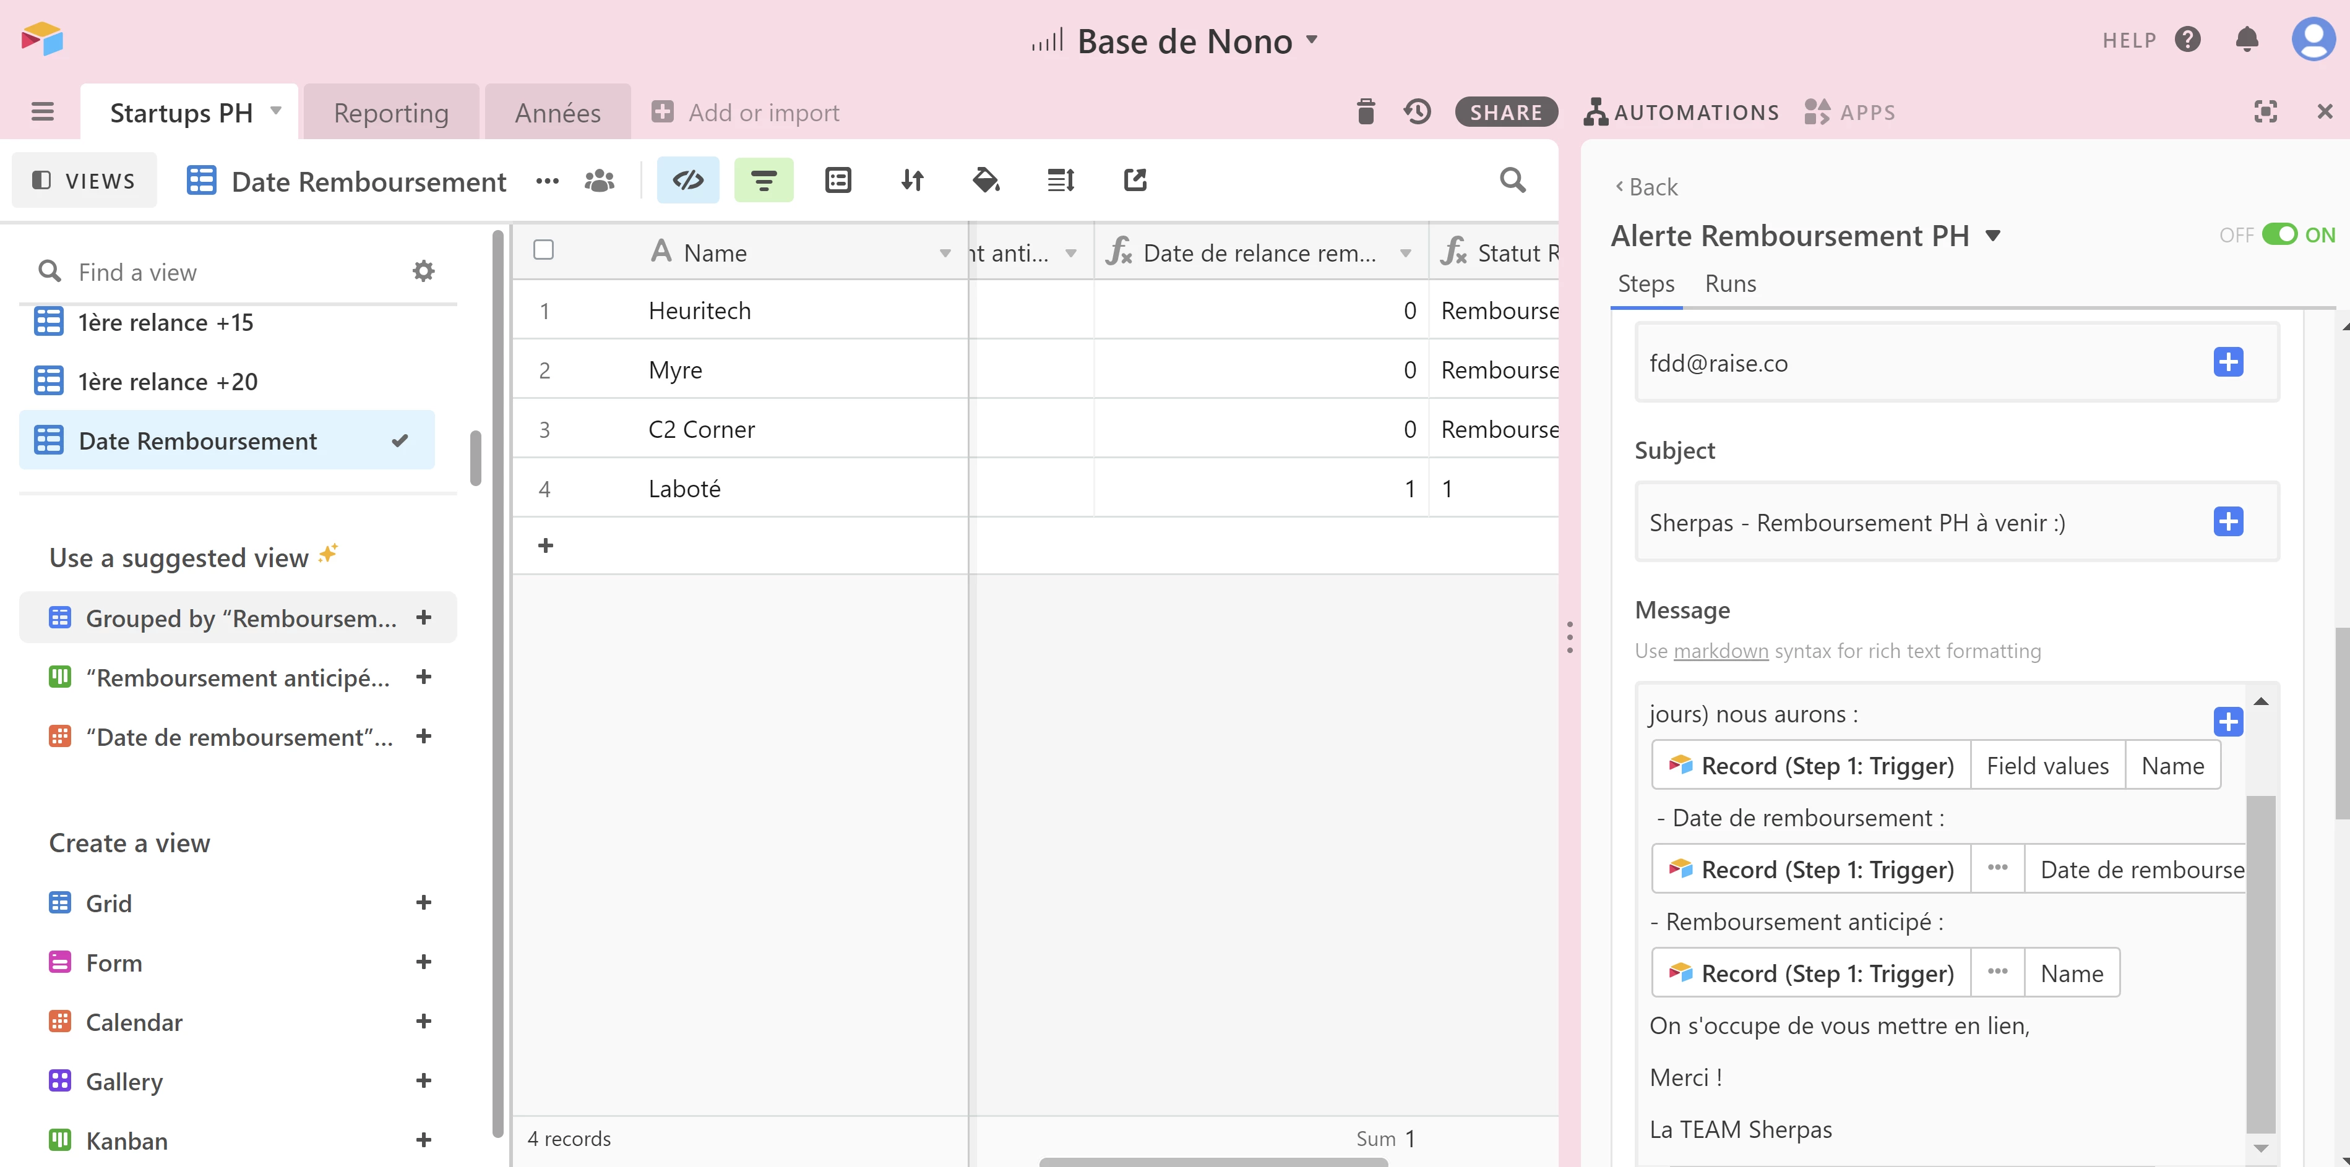Viewport: 2350px width, 1167px height.
Task: Click the fullscreen expand icon
Action: [x=2264, y=112]
